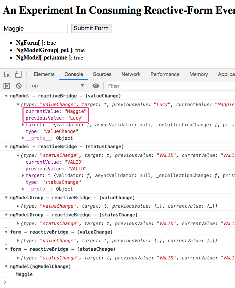Image resolution: width=235 pixels, height=288 pixels.
Task: Click the type: "valueChange" property row
Action: (52, 131)
